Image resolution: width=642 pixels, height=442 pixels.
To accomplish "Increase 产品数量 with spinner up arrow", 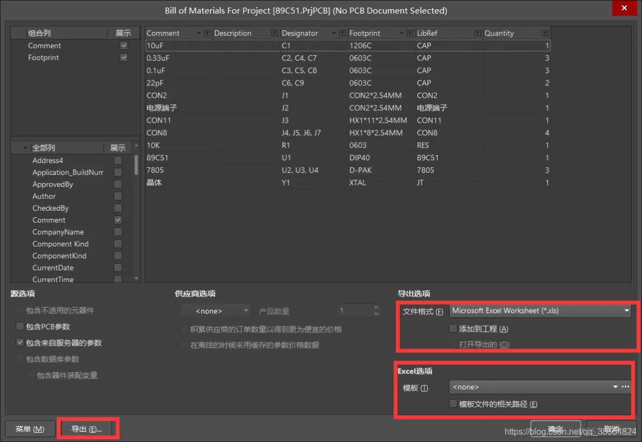I will [x=376, y=307].
